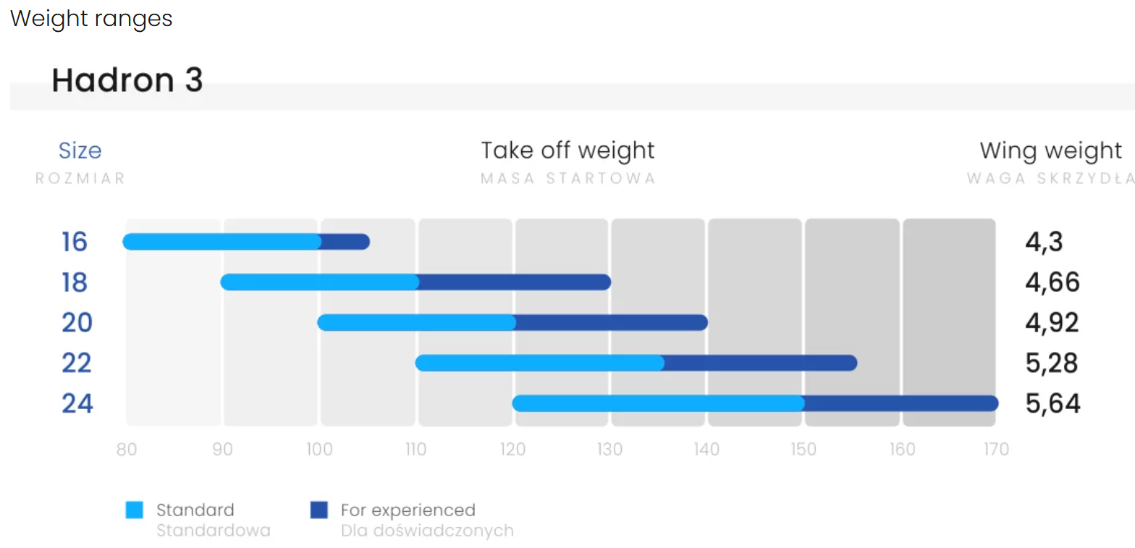Click the Wing weight column header
Screen dimensions: 1135x548
click(1050, 151)
